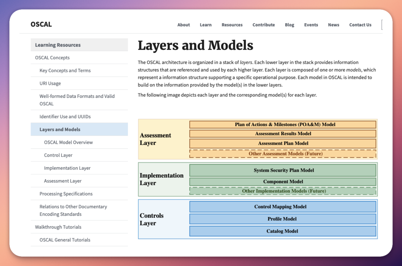Click the Assessment Results Model box

click(283, 134)
